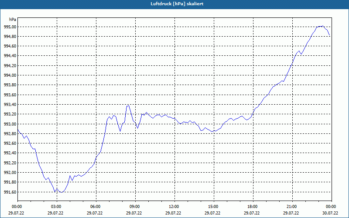Click the 15:00 time axis label
The height and width of the screenshot is (218, 349).
[214, 207]
